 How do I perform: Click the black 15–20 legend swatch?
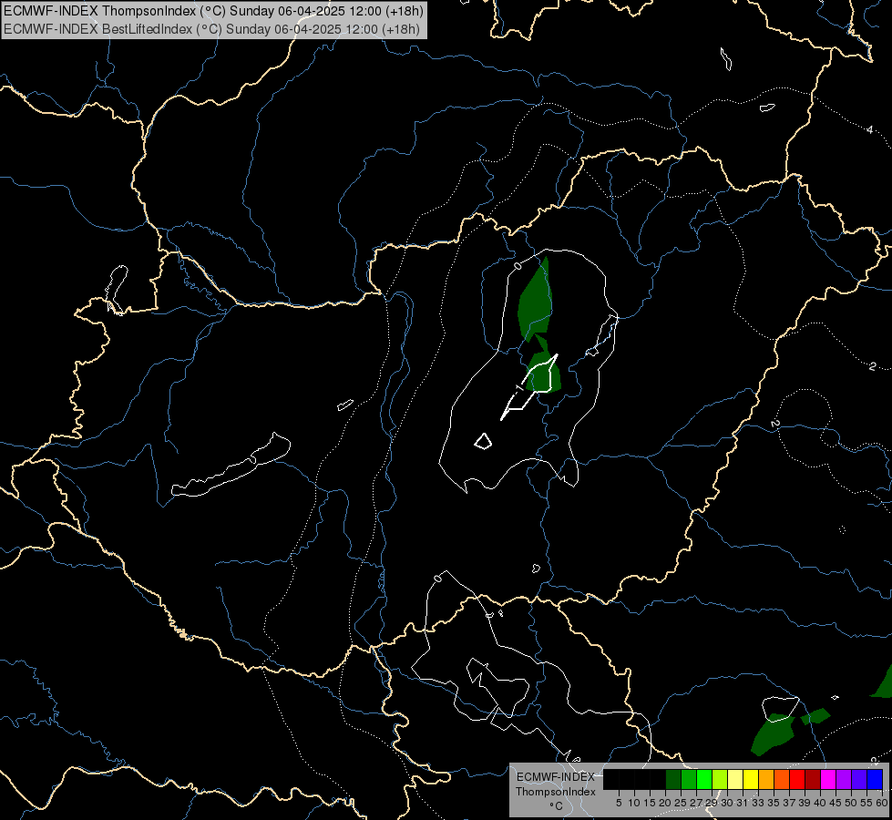coord(658,779)
